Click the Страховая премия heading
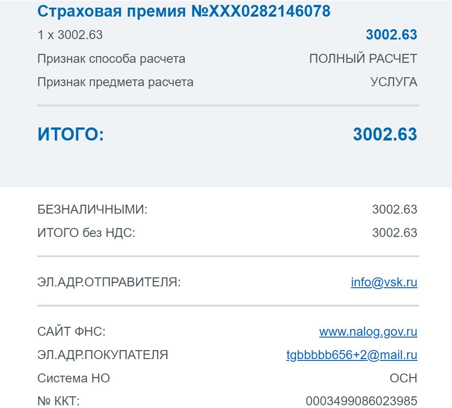This screenshot has width=452, height=408. tap(184, 11)
